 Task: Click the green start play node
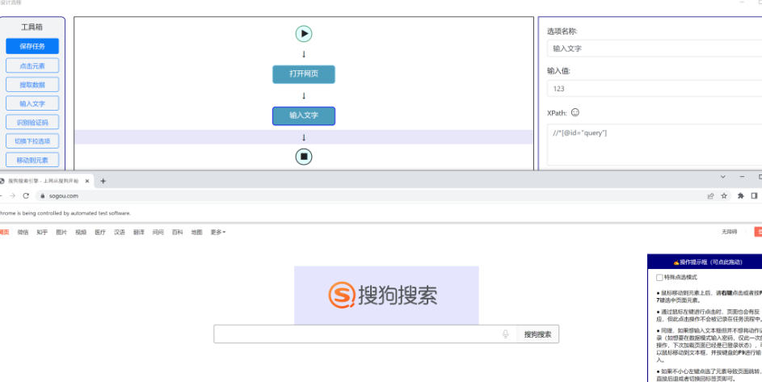click(x=304, y=34)
